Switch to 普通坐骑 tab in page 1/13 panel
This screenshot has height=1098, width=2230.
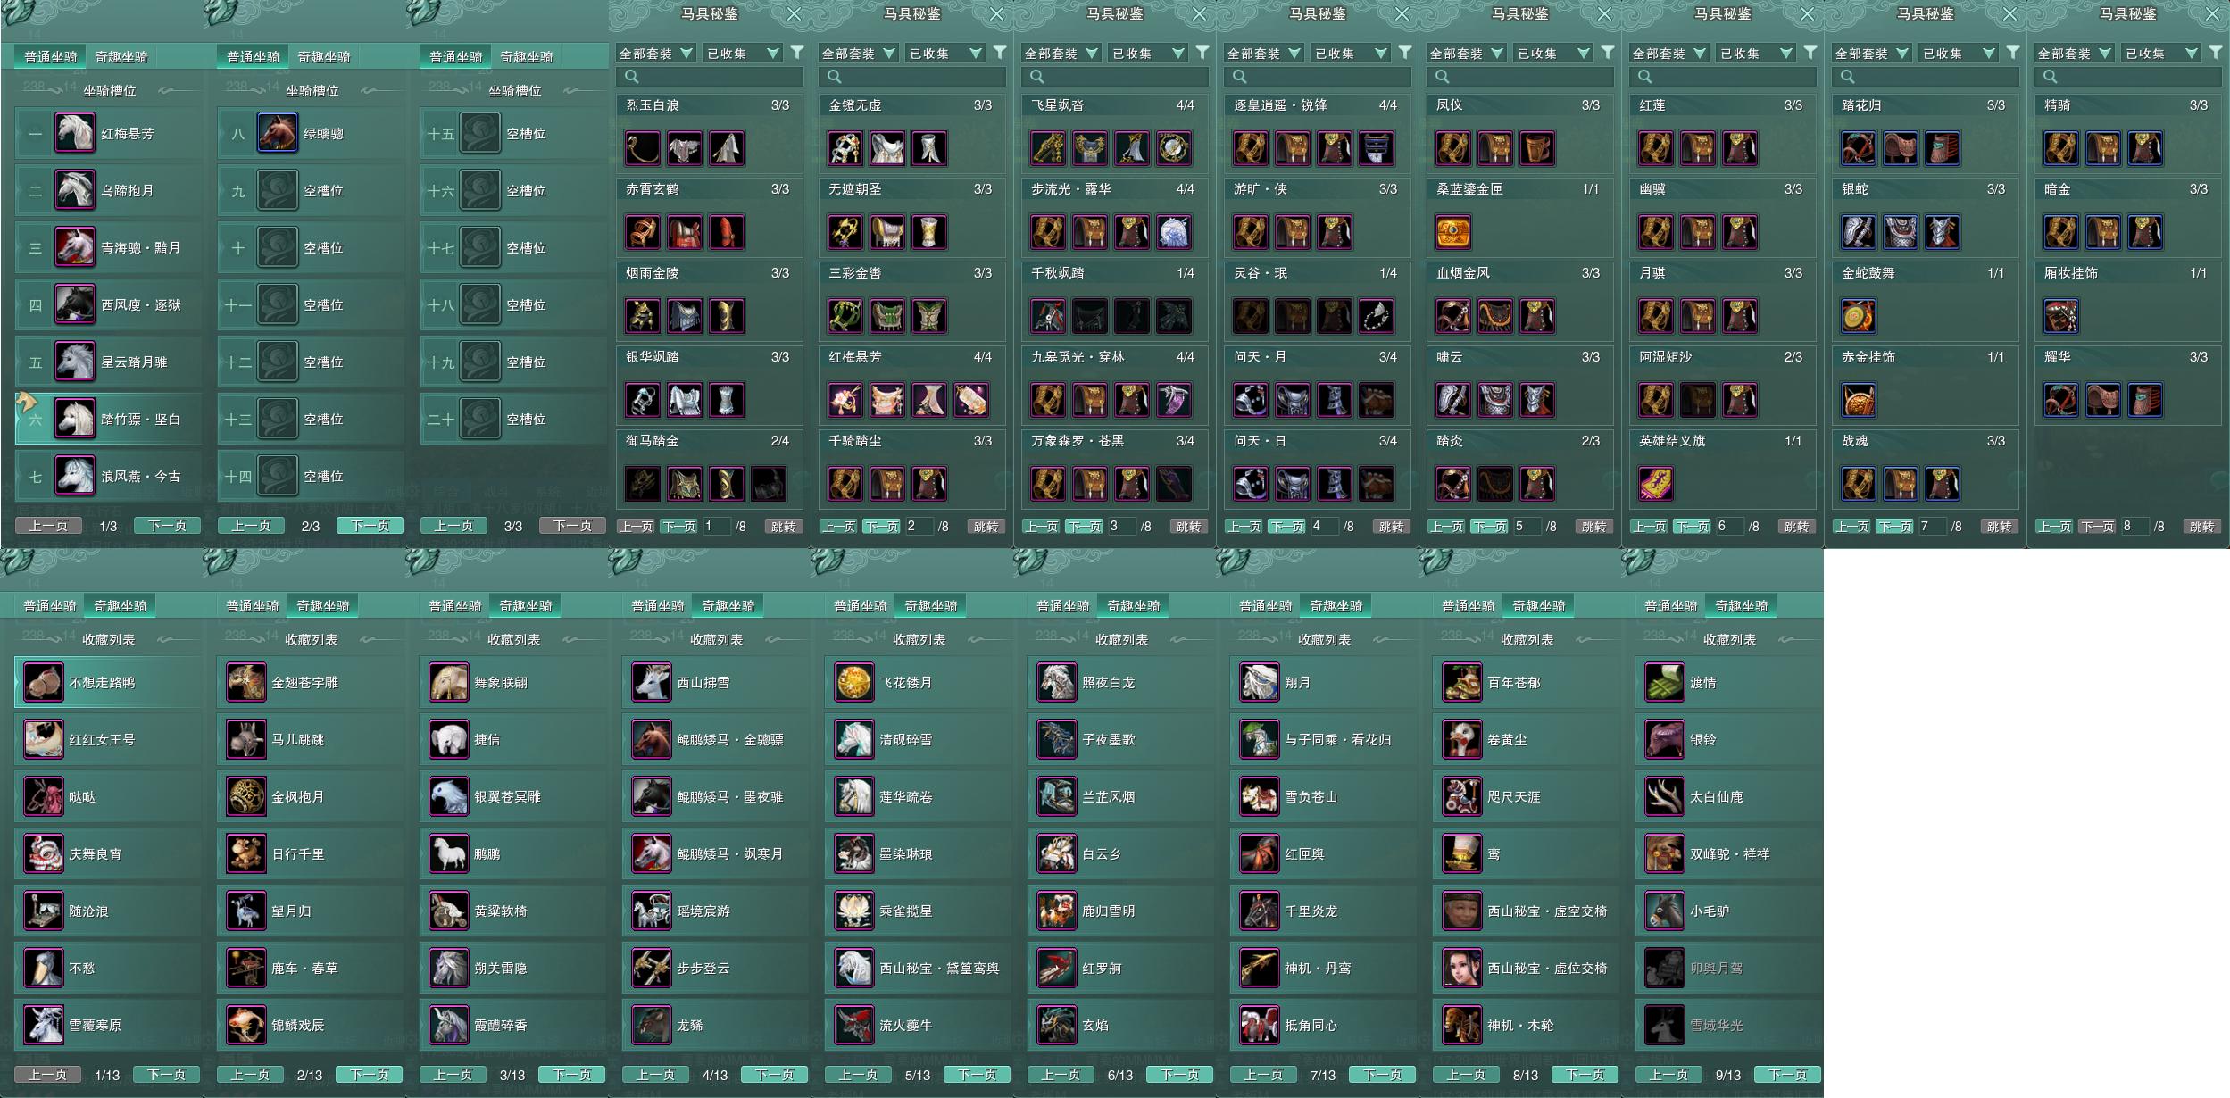pyautogui.click(x=50, y=605)
